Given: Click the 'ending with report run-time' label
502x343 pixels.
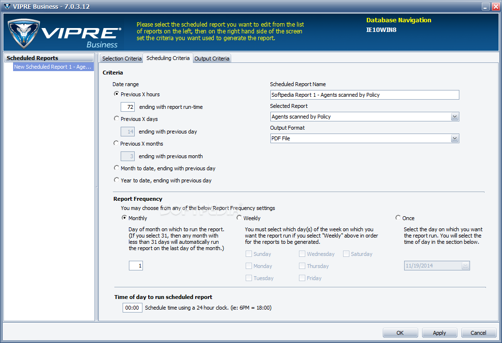Looking at the screenshot, I should click(171, 107).
